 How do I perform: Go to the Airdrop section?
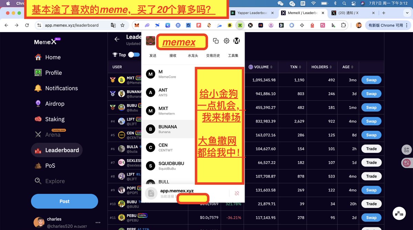pyautogui.click(x=50, y=104)
